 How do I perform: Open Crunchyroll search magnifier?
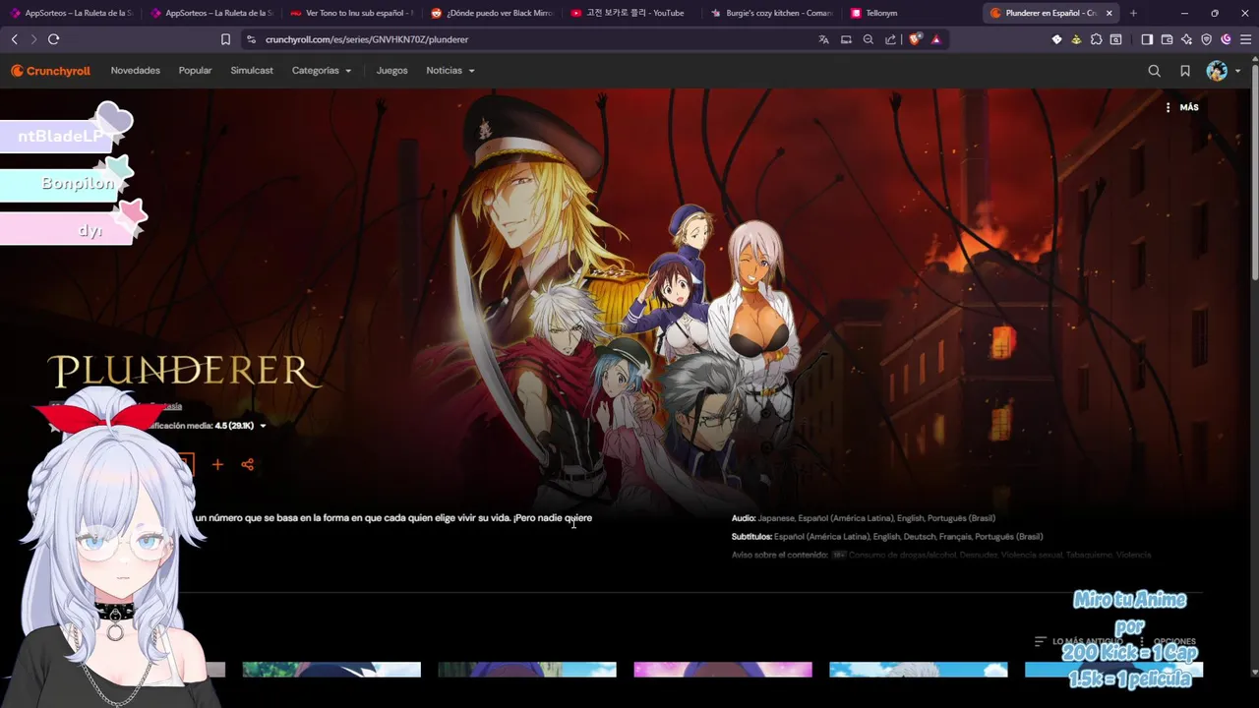click(x=1154, y=71)
